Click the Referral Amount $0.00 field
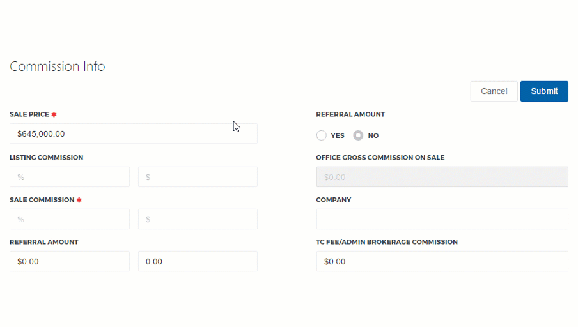 click(x=70, y=261)
